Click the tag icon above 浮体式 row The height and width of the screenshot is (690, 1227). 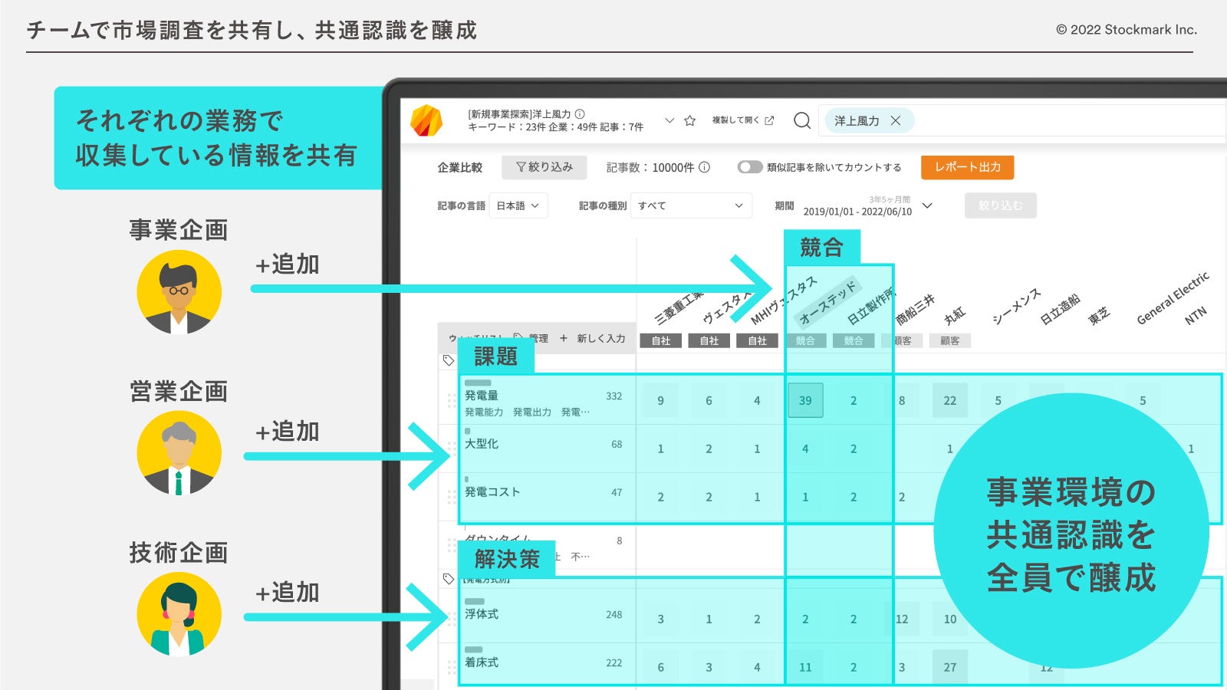tap(449, 579)
